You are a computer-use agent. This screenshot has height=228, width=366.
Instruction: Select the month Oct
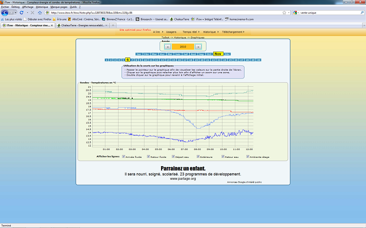[209, 54]
